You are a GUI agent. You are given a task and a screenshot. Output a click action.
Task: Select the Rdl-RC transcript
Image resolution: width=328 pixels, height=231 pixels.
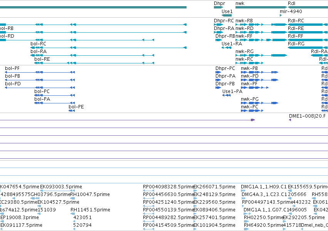click(x=308, y=25)
